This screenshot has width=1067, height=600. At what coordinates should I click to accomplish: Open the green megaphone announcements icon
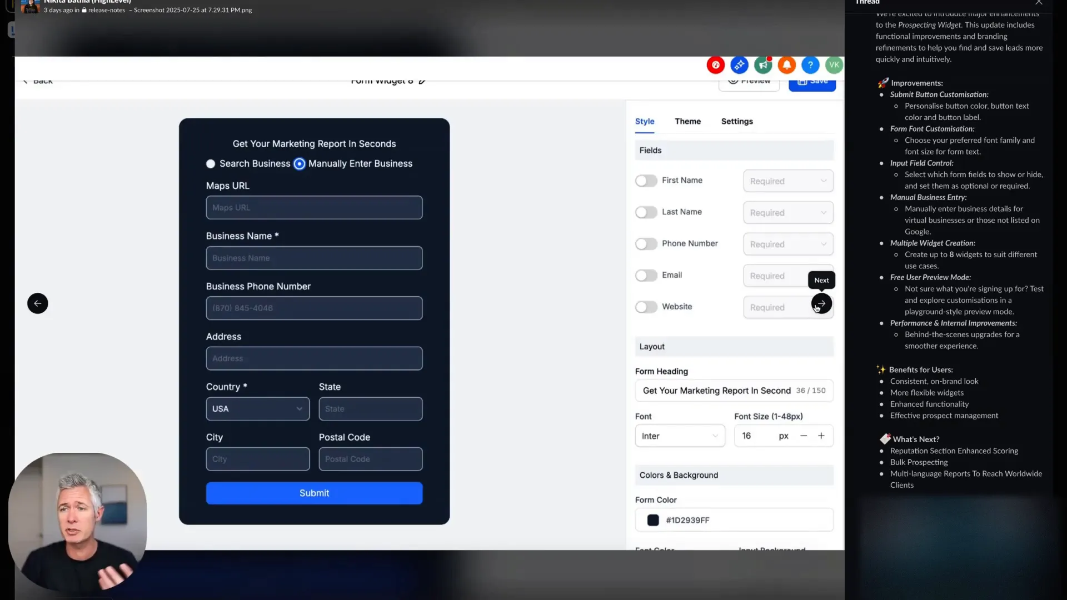(763, 65)
